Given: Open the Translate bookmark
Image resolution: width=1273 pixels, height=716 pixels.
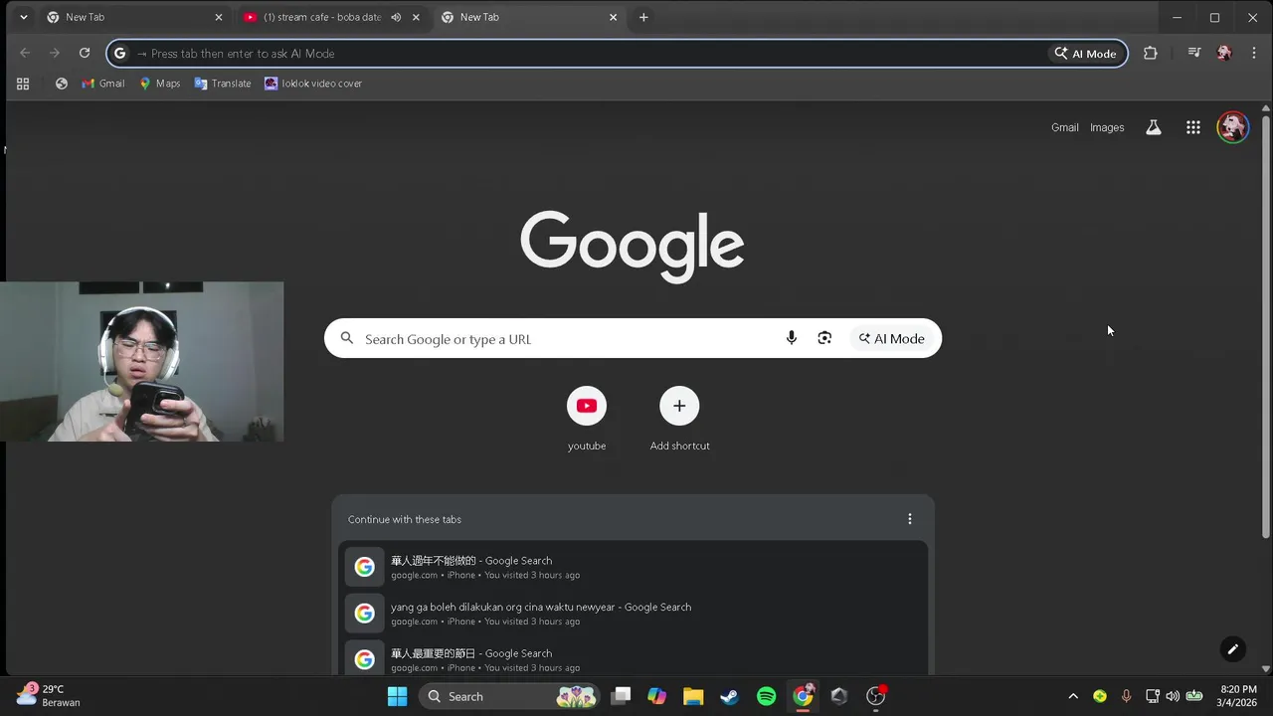Looking at the screenshot, I should tap(223, 84).
